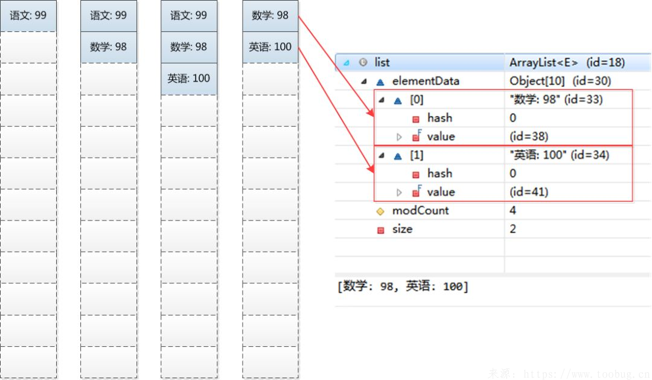The height and width of the screenshot is (380, 652).
Task: Collapse the elementData array node
Action: pos(364,81)
